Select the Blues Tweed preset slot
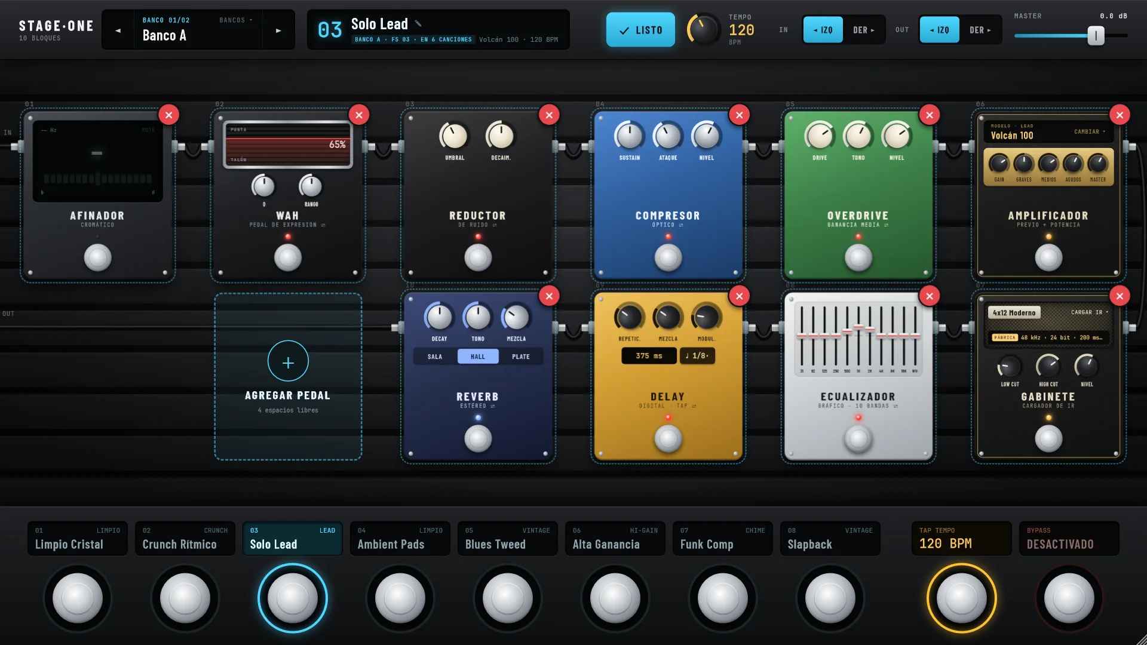The height and width of the screenshot is (645, 1147). point(507,538)
